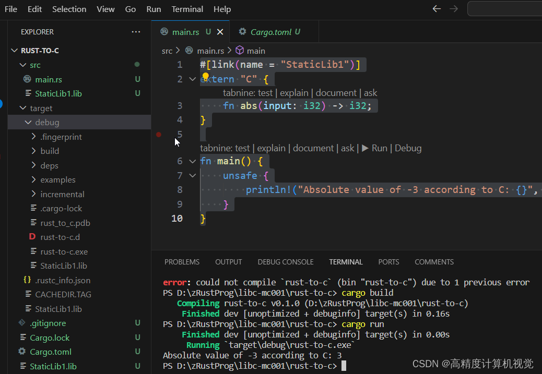Open the View menu
This screenshot has width=542, height=374.
[x=105, y=9]
